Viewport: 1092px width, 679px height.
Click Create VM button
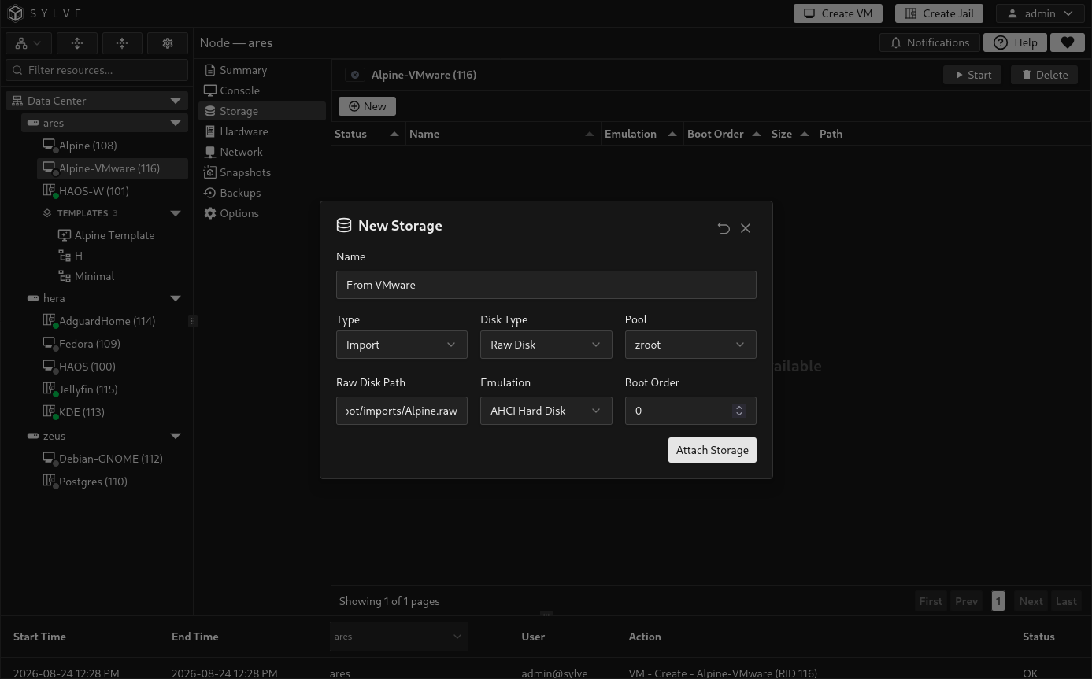pos(838,13)
